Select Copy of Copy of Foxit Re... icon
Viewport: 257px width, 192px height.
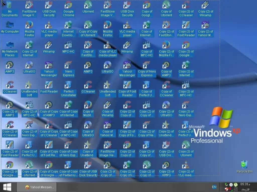[x=49, y=149]
